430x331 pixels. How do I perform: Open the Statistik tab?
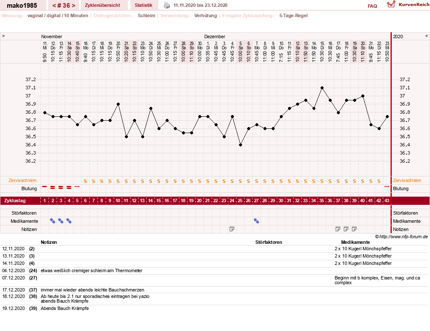[143, 5]
